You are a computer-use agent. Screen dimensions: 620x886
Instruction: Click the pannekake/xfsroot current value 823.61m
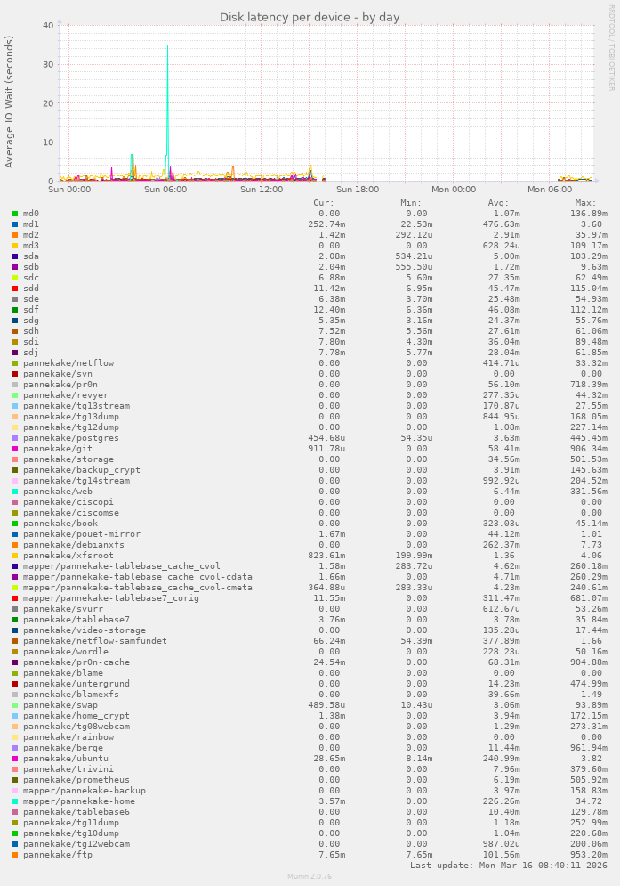(x=326, y=556)
